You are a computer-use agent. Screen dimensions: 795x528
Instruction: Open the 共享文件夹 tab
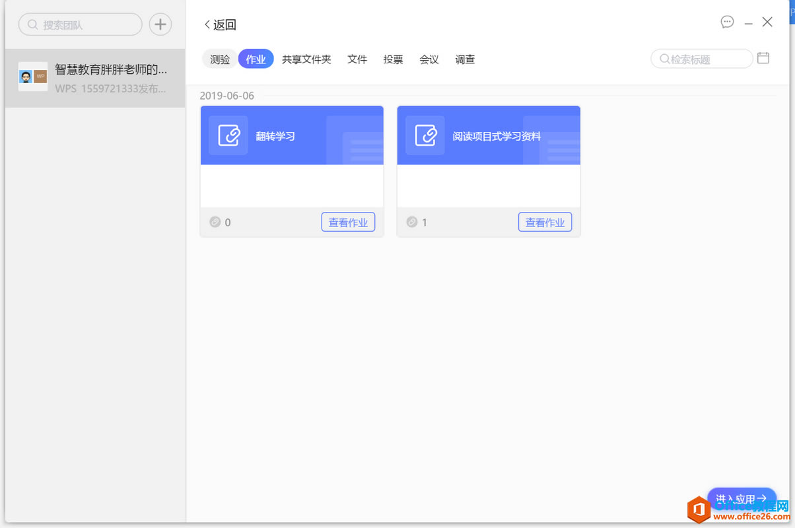pyautogui.click(x=306, y=59)
